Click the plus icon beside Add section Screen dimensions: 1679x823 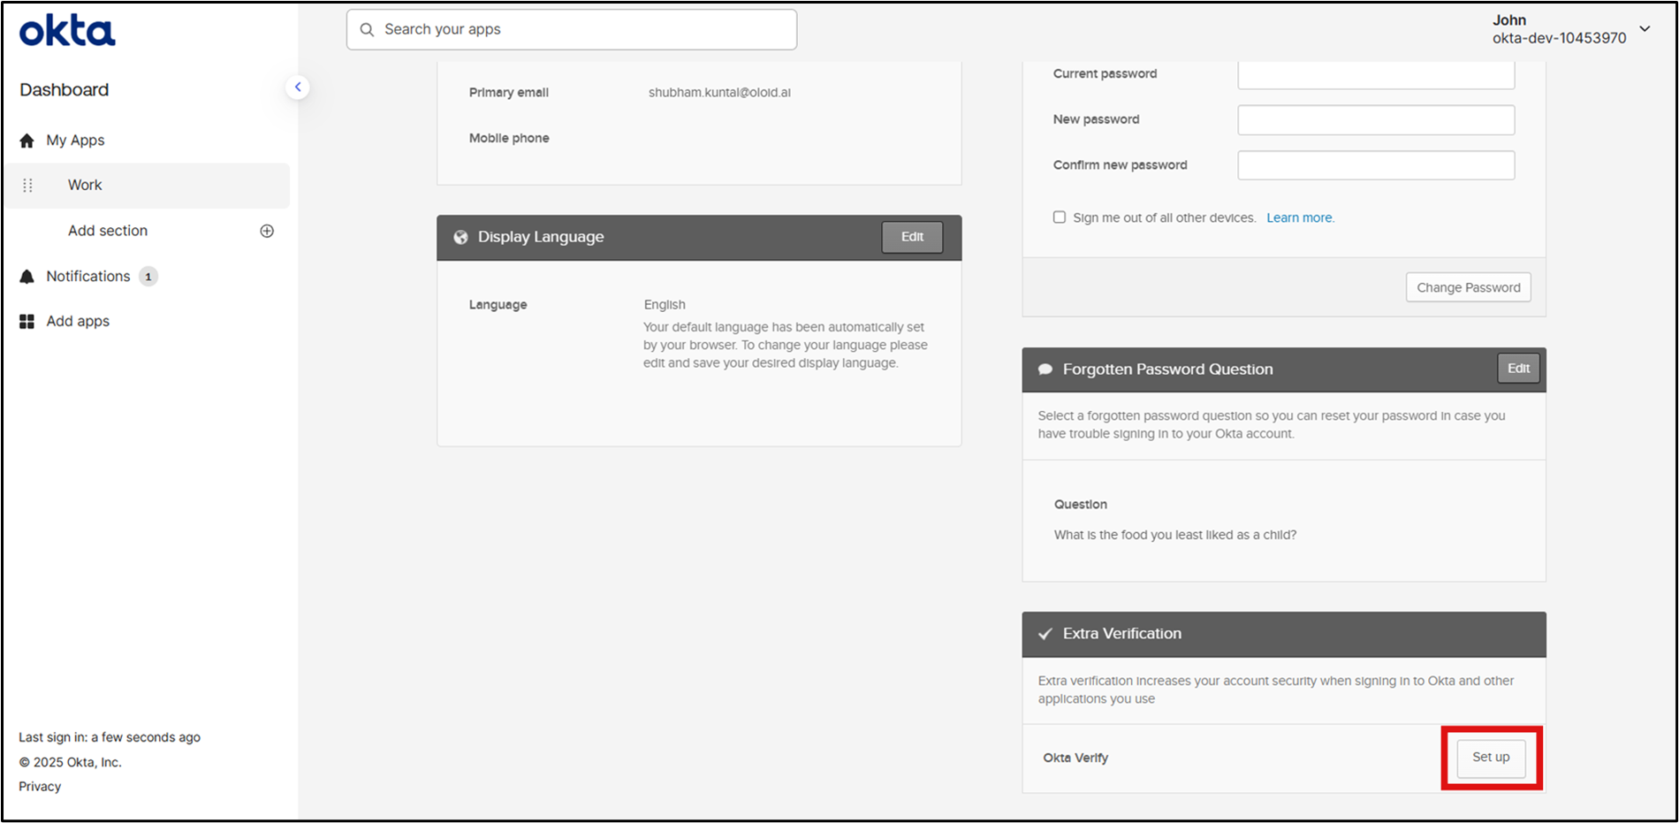click(x=267, y=231)
